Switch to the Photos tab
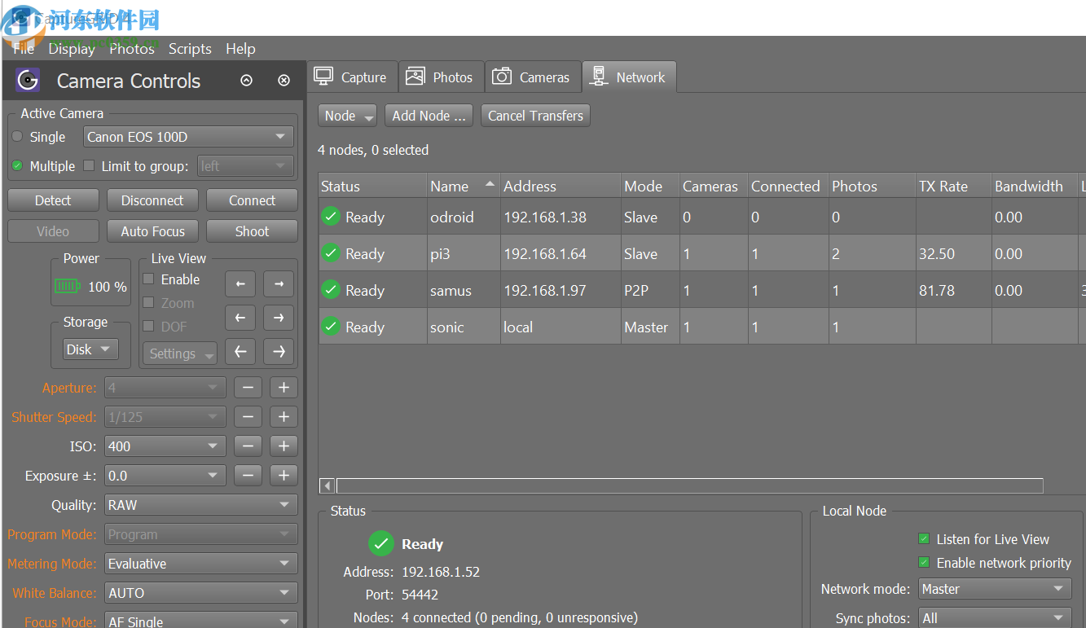 (x=440, y=77)
